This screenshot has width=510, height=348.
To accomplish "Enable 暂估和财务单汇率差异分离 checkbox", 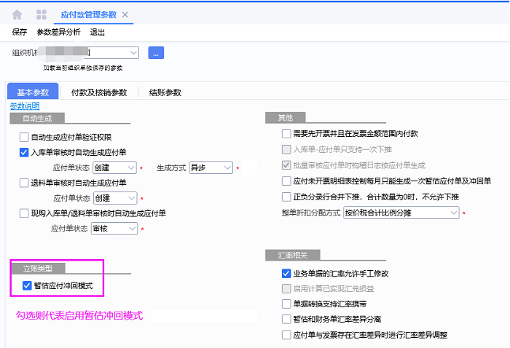I will (x=286, y=319).
